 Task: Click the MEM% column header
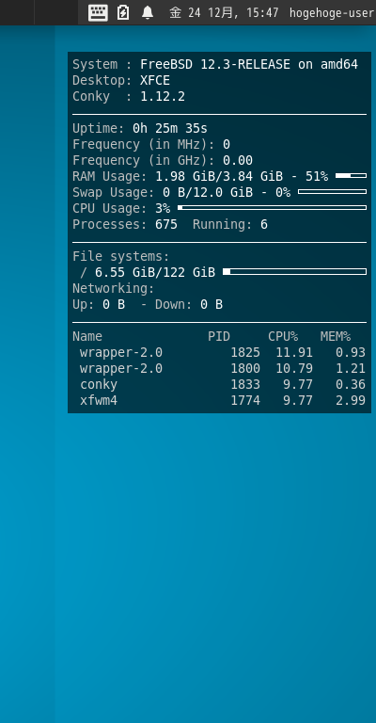(x=336, y=337)
